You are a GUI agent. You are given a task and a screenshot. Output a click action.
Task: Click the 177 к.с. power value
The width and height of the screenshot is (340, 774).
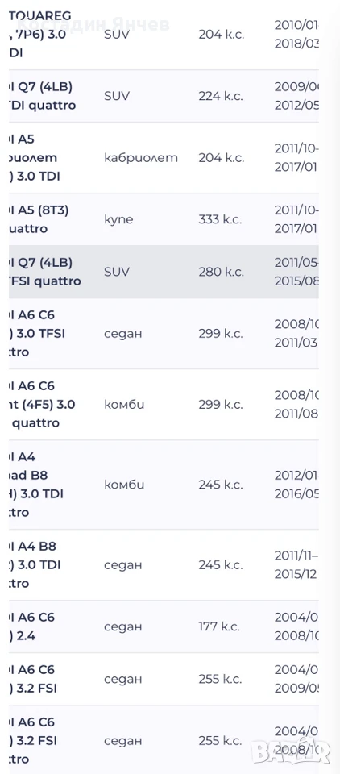click(x=220, y=627)
